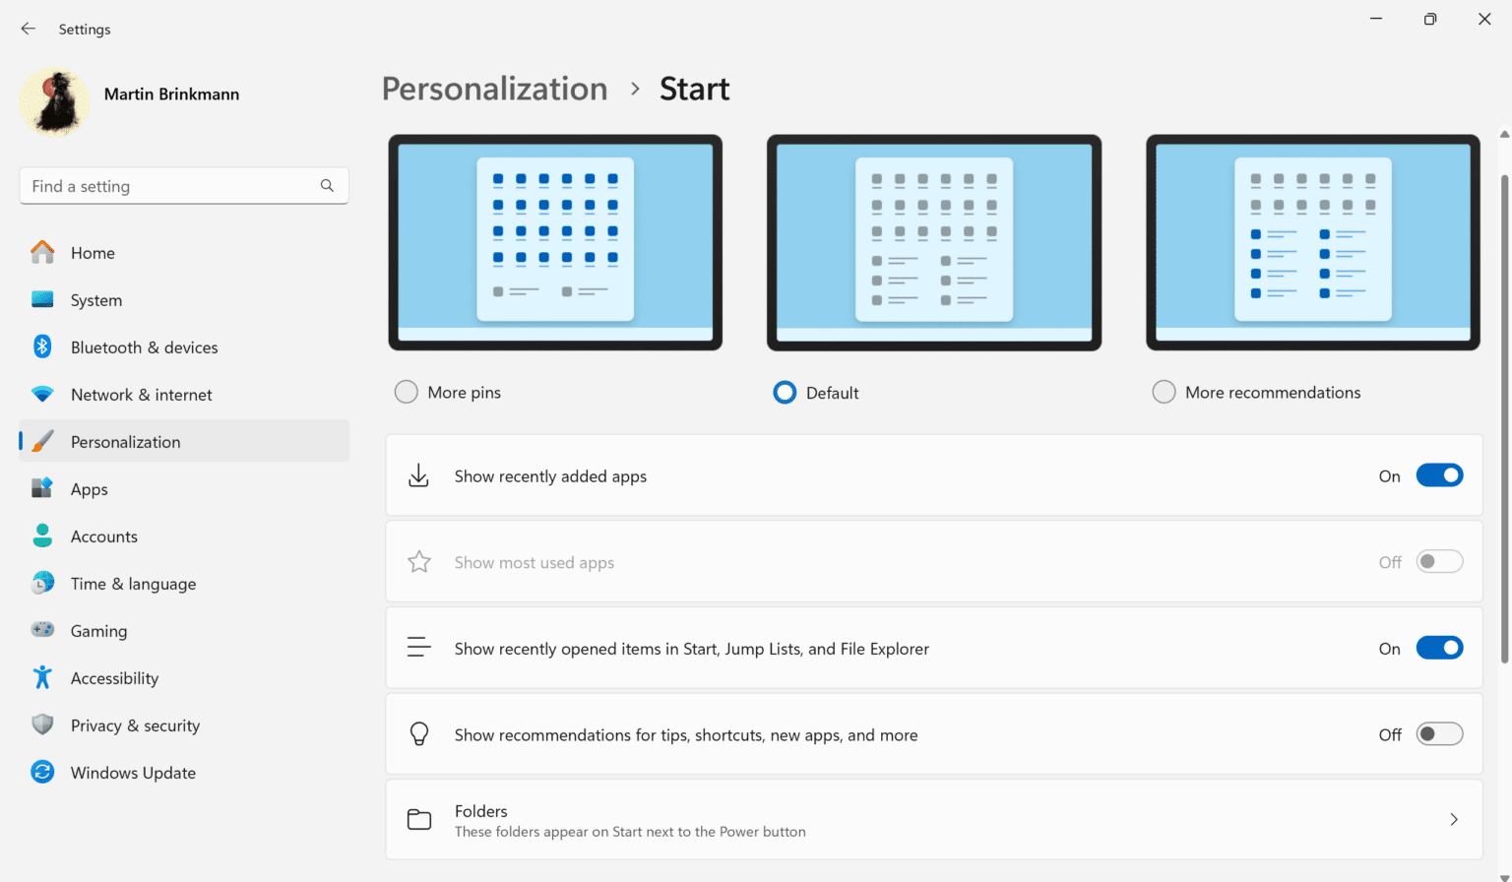
Task: Select the More pins layout option
Action: point(406,392)
